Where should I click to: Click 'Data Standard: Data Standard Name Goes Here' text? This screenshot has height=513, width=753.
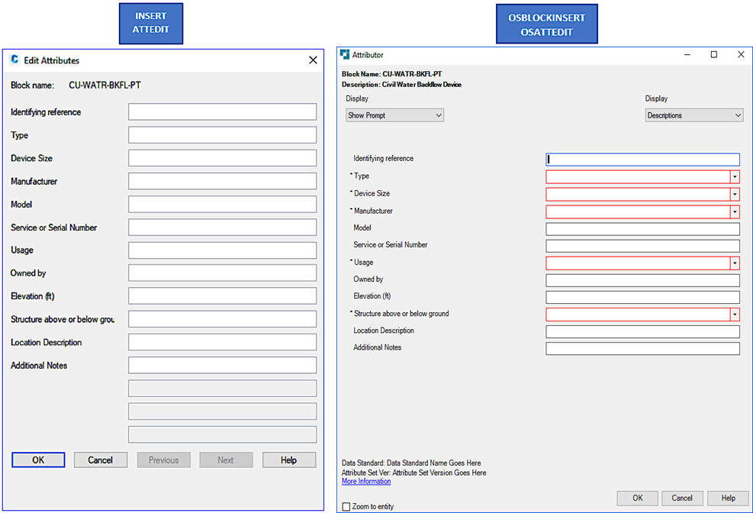coord(411,463)
